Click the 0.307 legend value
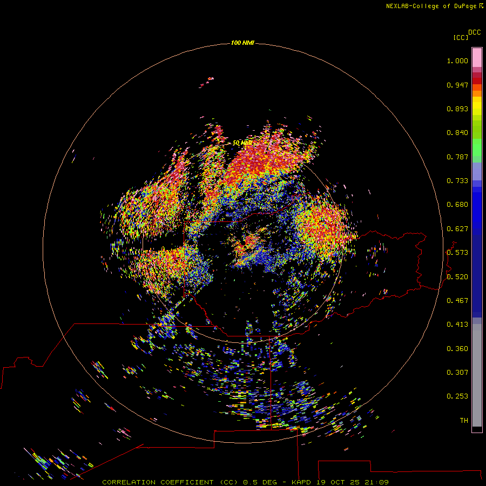The height and width of the screenshot is (486, 486). point(457,373)
